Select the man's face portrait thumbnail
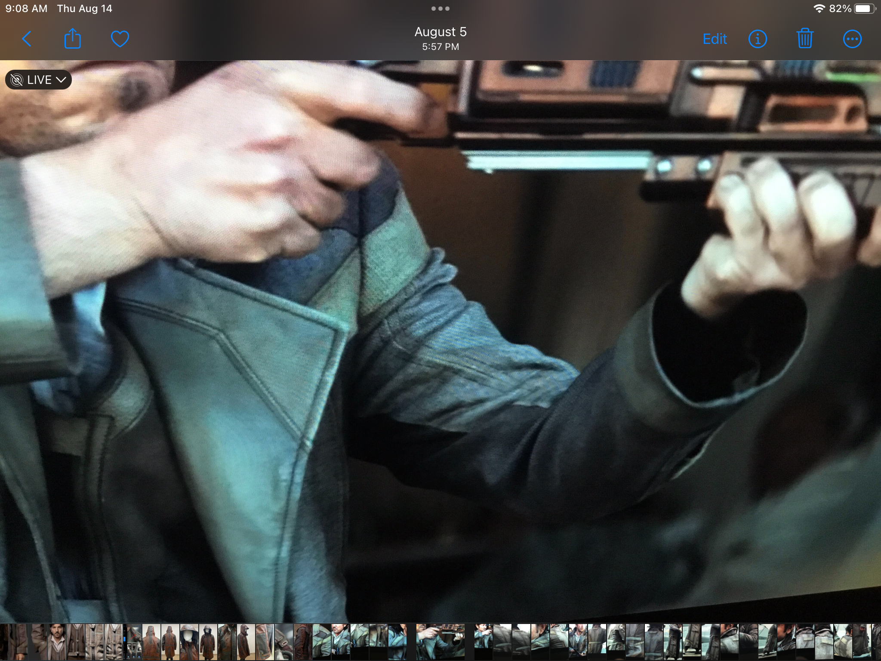Image resolution: width=881 pixels, height=661 pixels. (56, 642)
